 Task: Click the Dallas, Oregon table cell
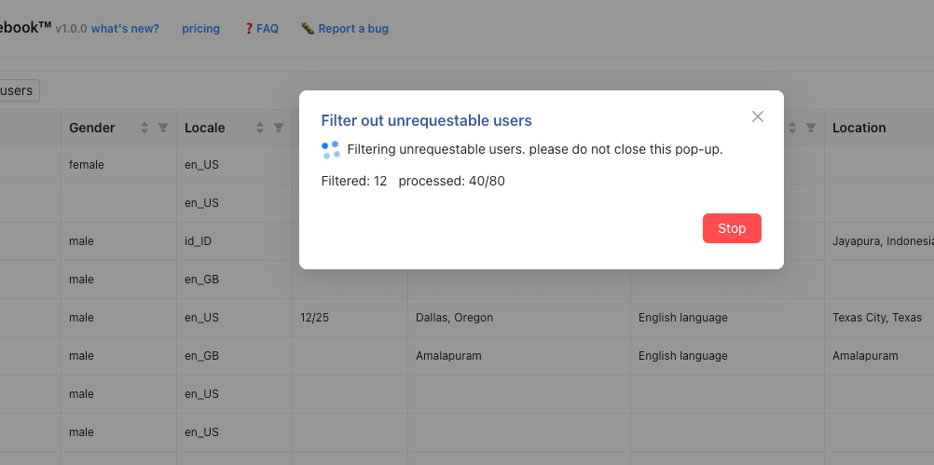(x=454, y=318)
